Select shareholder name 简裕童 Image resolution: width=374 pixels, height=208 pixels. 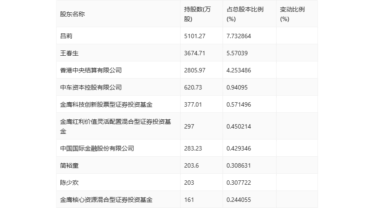point(69,165)
